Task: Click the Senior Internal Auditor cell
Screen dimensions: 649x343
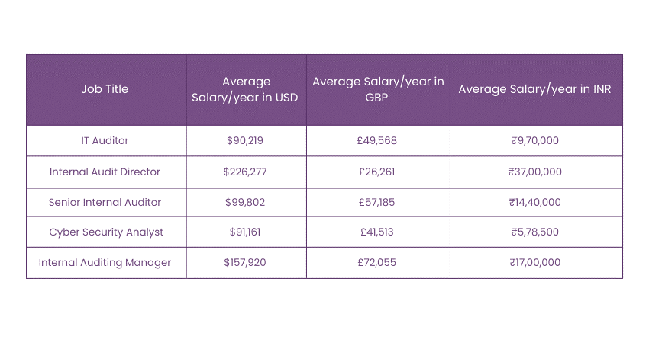Action: [x=105, y=202]
